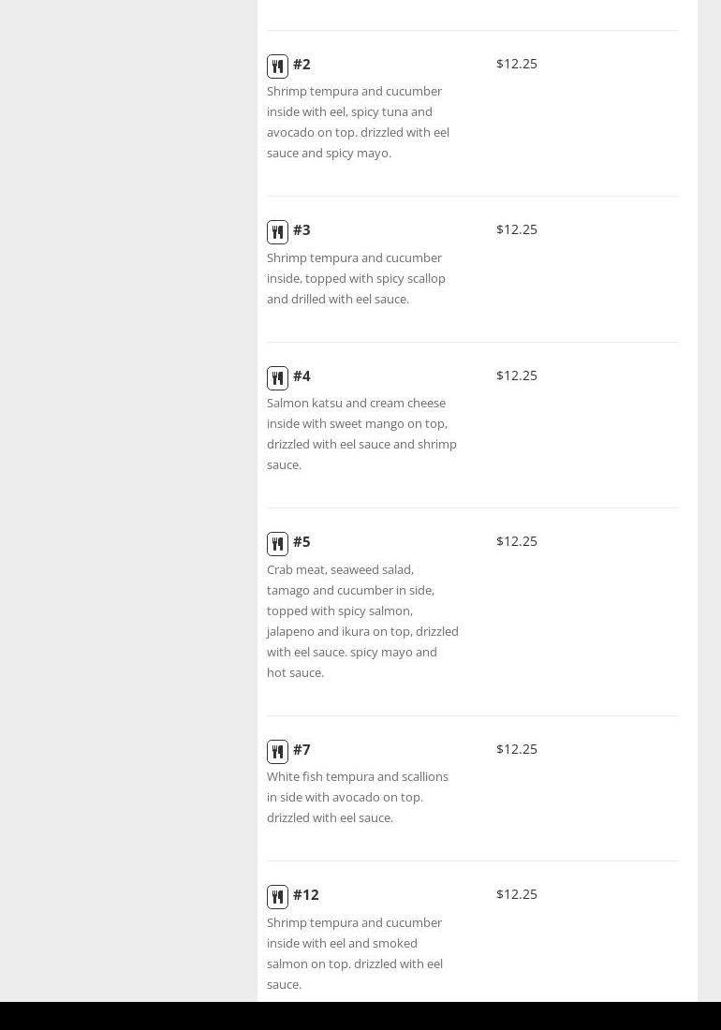Viewport: 721px width, 1030px height.
Task: Open menu item #2 title
Action: 302,65
